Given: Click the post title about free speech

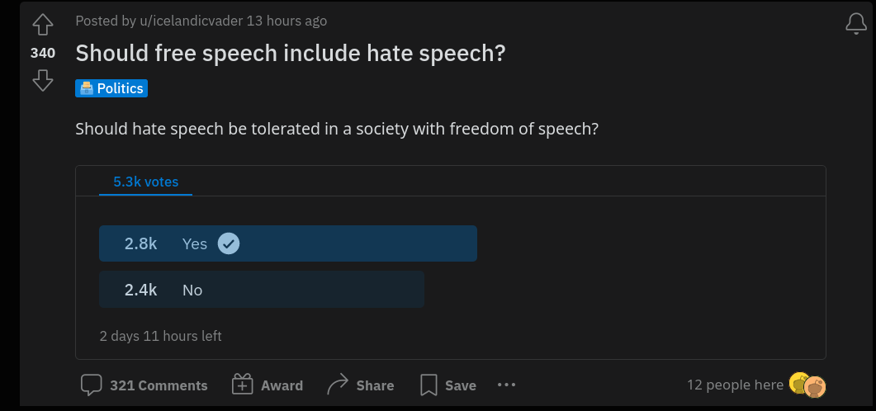Looking at the screenshot, I should 291,54.
